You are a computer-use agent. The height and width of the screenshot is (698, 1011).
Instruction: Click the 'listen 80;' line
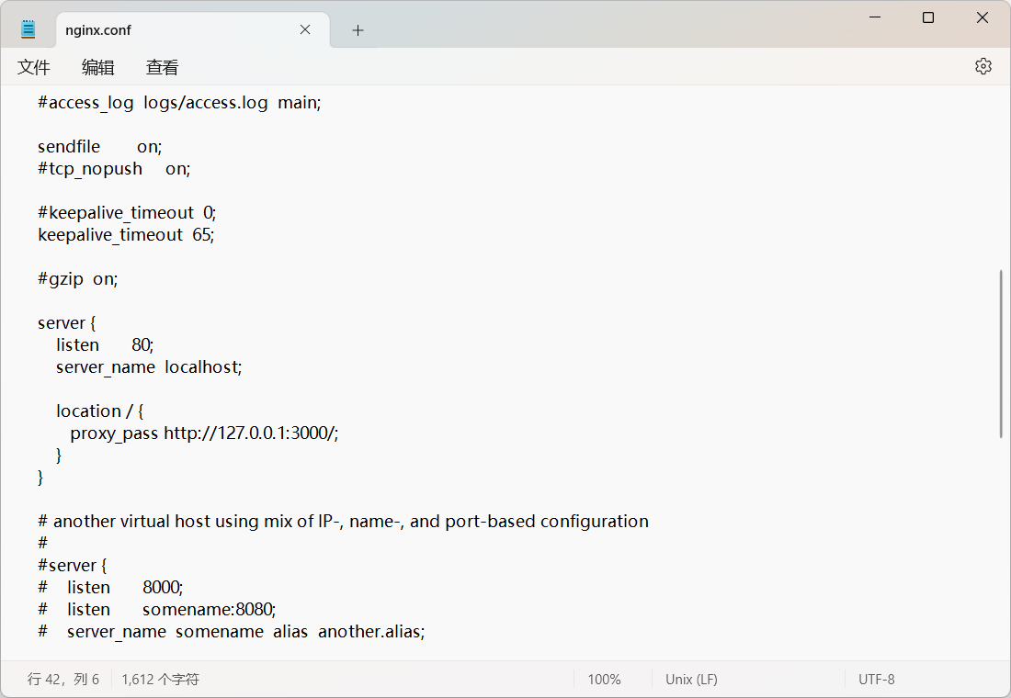click(x=105, y=344)
